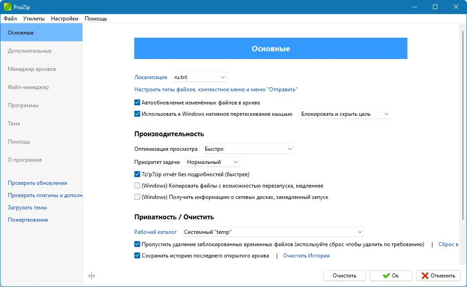Open the 'Быстро' browsing optimization dropdown
This screenshot has width=467, height=287.
[x=249, y=149]
